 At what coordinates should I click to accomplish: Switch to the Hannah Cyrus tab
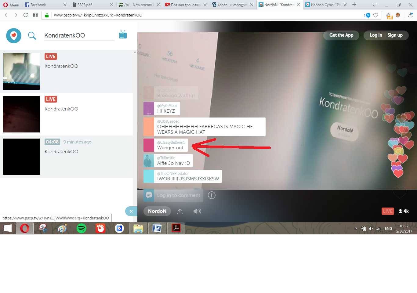pos(326,5)
